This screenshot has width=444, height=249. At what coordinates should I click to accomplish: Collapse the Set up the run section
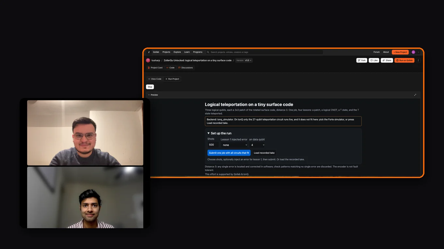tap(219, 133)
